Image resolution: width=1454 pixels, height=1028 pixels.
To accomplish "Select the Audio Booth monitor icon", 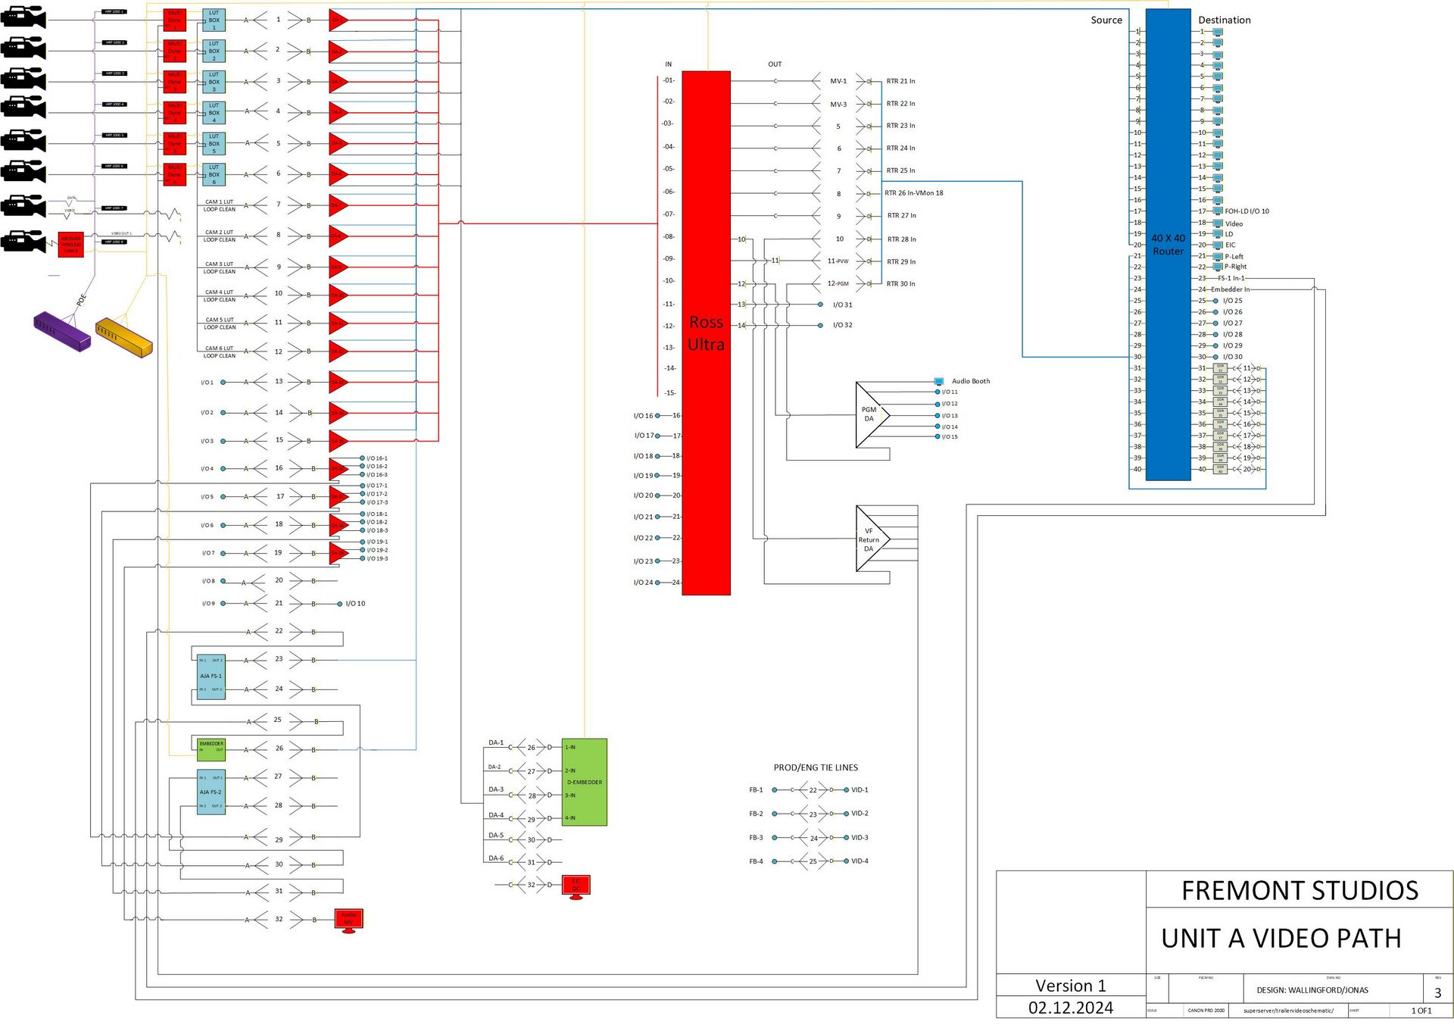I will pos(939,381).
